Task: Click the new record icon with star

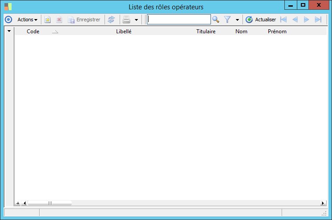Action: click(48, 20)
